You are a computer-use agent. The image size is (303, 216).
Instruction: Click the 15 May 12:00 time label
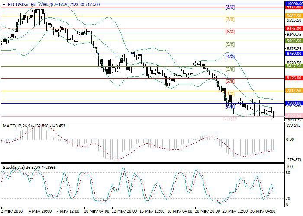pos(152,211)
